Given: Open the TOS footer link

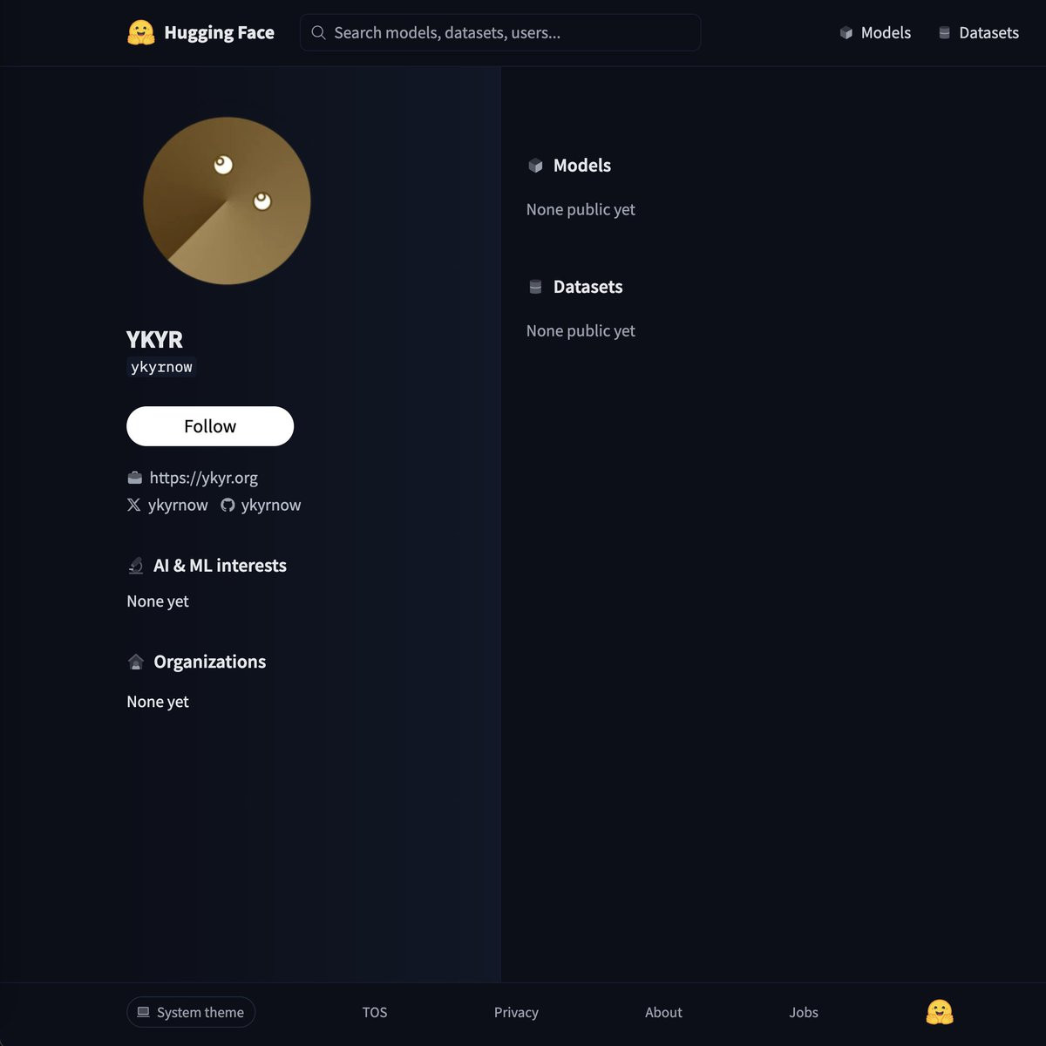Looking at the screenshot, I should click(x=375, y=1012).
